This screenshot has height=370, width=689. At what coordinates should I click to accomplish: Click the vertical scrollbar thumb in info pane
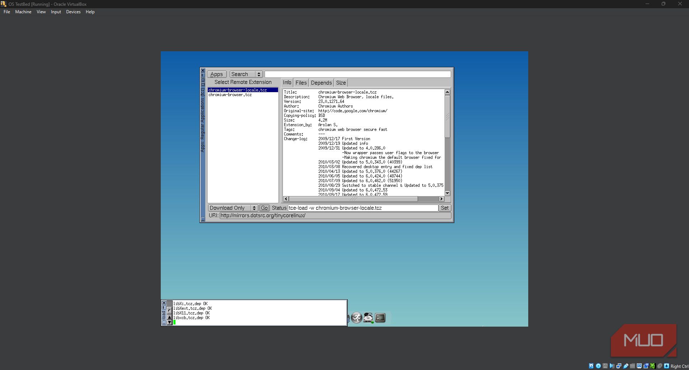(447, 117)
